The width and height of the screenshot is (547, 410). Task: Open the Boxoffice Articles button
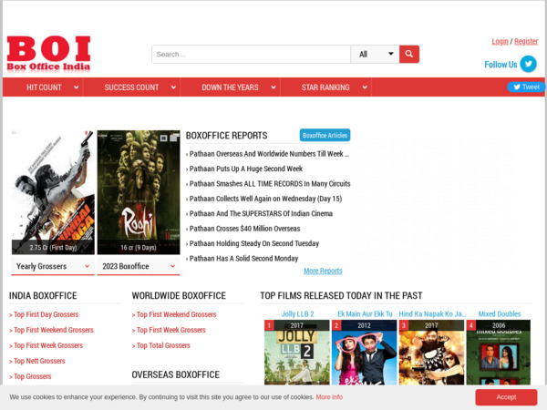(x=325, y=135)
